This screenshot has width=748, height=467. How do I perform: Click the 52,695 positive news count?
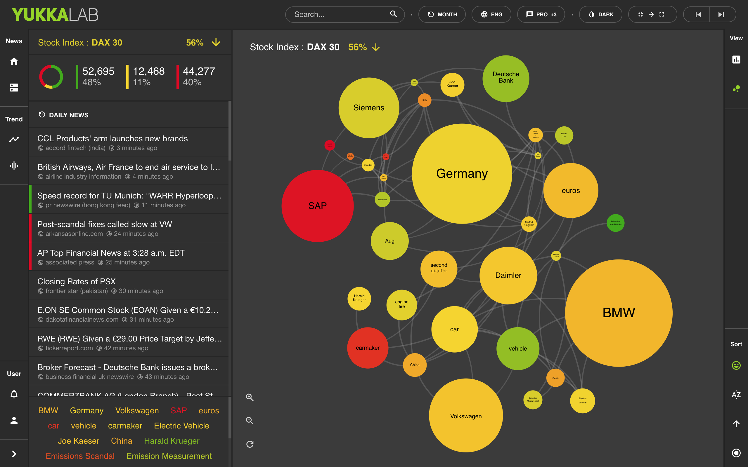pyautogui.click(x=98, y=71)
